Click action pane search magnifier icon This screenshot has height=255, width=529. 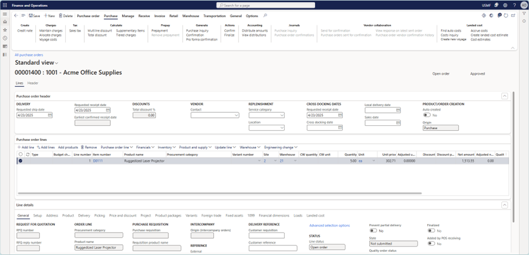click(x=265, y=16)
